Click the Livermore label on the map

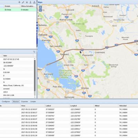pyautogui.click(x=100, y=52)
